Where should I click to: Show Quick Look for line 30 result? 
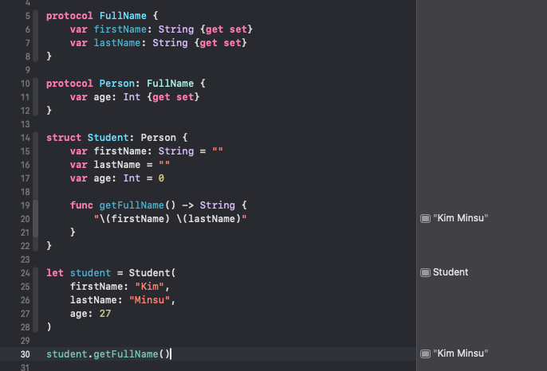pos(425,353)
